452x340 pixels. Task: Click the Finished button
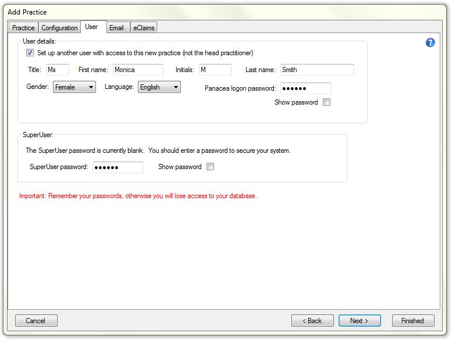412,321
